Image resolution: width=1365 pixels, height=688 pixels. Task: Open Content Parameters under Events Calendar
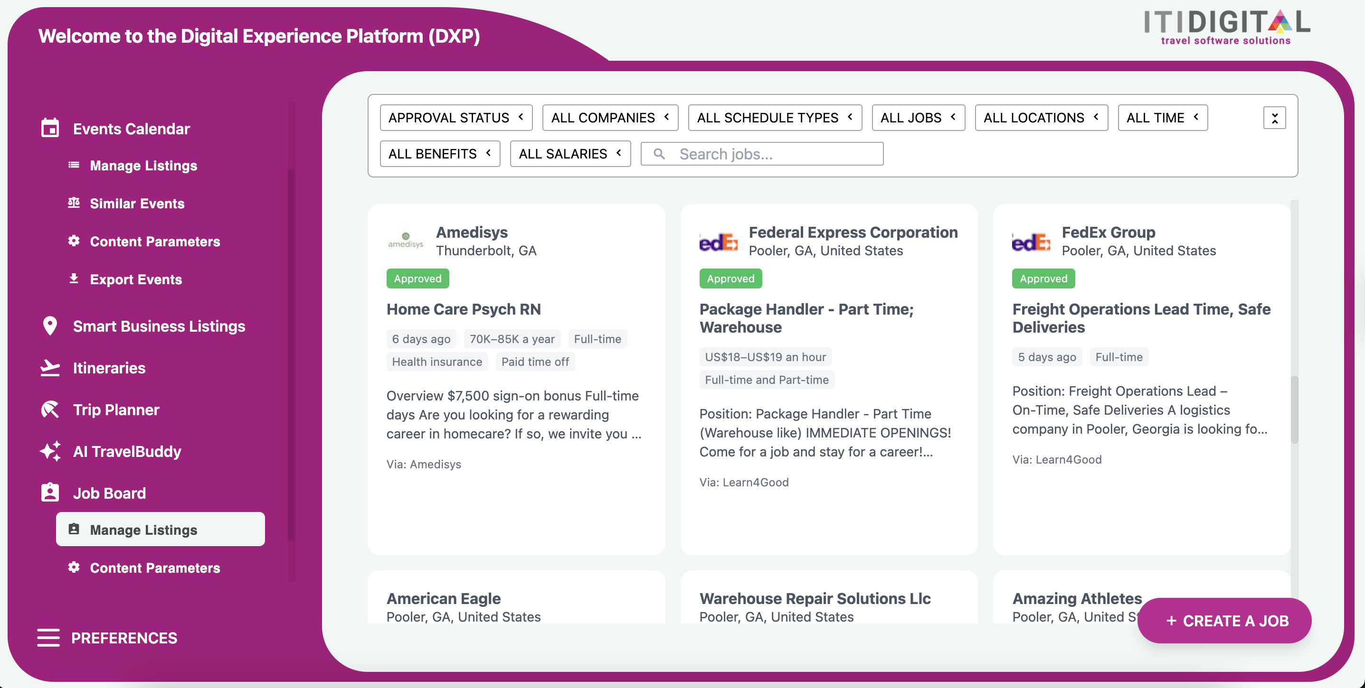click(155, 242)
